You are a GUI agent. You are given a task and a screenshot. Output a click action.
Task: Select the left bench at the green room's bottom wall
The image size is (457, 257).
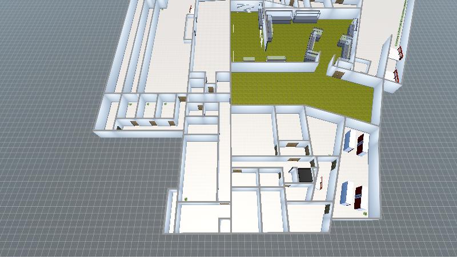[x=250, y=59]
